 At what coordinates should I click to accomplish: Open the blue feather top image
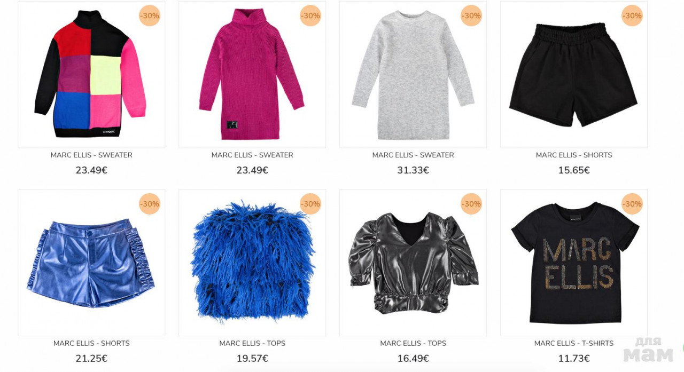point(252,263)
